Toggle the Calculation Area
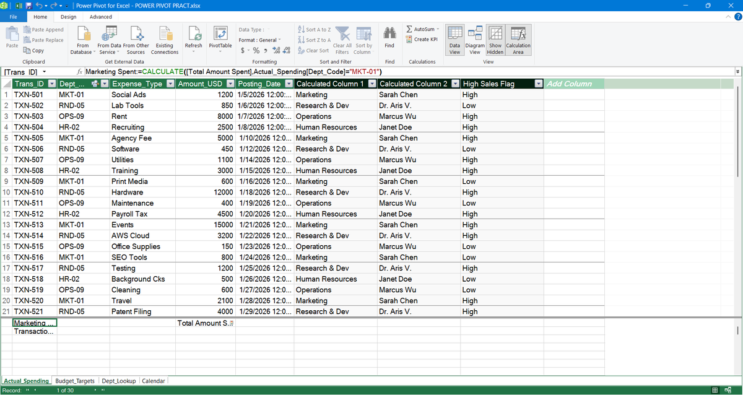 coord(518,40)
